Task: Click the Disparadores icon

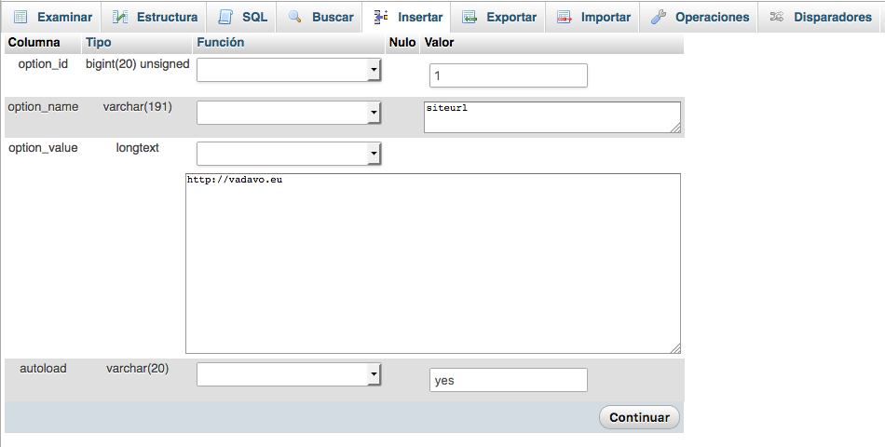Action: pyautogui.click(x=777, y=17)
